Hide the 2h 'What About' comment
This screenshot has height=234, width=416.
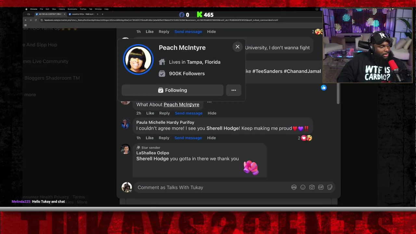pyautogui.click(x=212, y=113)
